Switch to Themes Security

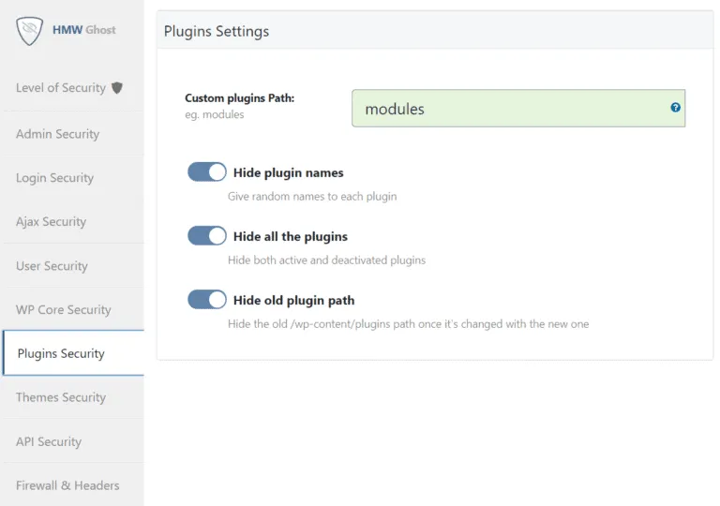pos(61,398)
